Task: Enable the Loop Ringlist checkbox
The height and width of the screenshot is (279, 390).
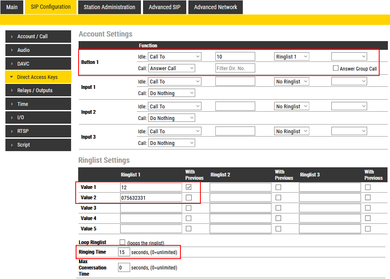Action: [x=122, y=242]
